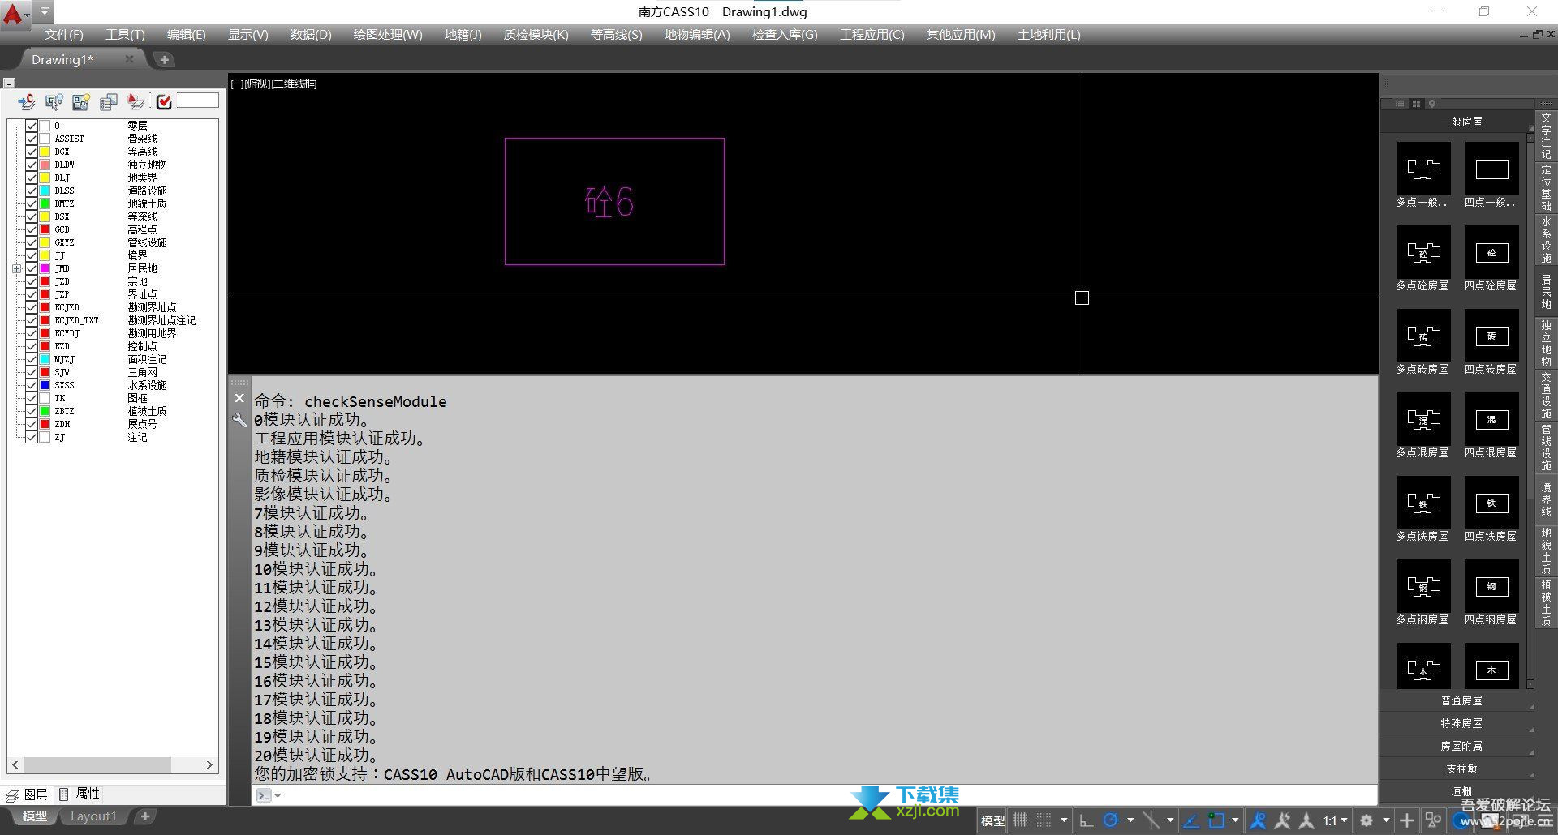Expand the 房屋附属 category
Viewport: 1558px width, 835px height.
(1461, 746)
